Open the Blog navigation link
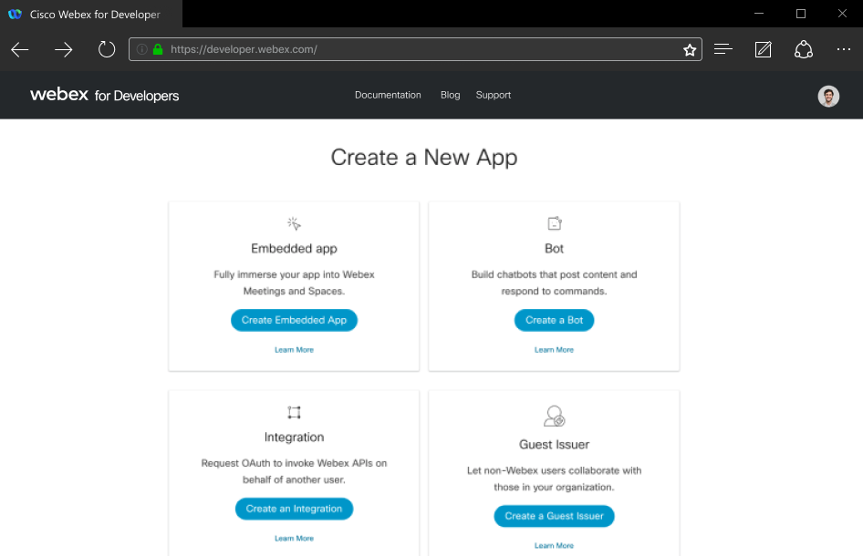Viewport: 863px width, 556px height. (x=450, y=95)
